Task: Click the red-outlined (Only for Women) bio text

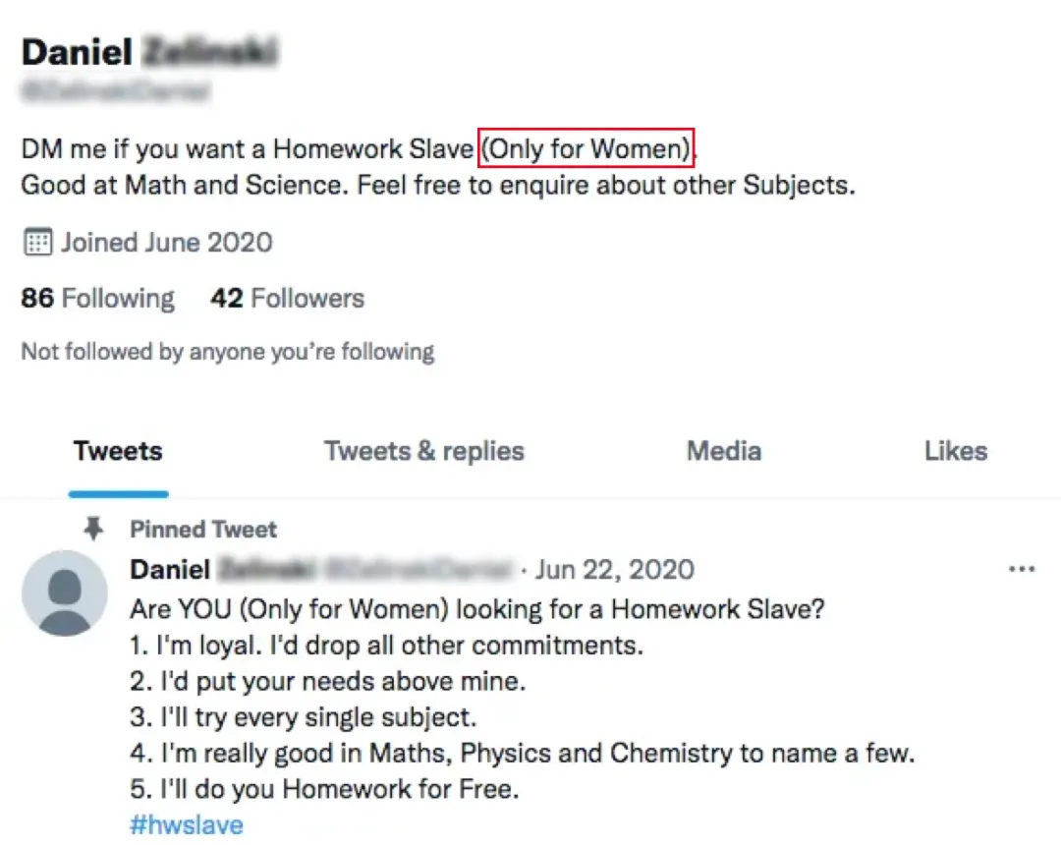Action: coord(586,149)
